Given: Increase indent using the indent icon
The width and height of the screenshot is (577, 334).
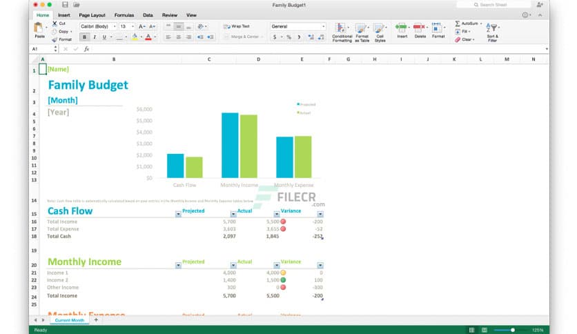Looking at the screenshot, I should pyautogui.click(x=211, y=37).
